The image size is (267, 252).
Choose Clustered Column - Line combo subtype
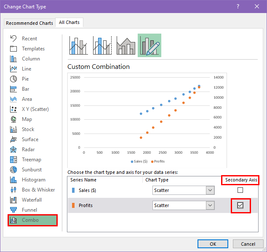(78, 45)
